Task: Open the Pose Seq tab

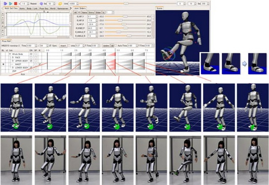Action: [44, 8]
